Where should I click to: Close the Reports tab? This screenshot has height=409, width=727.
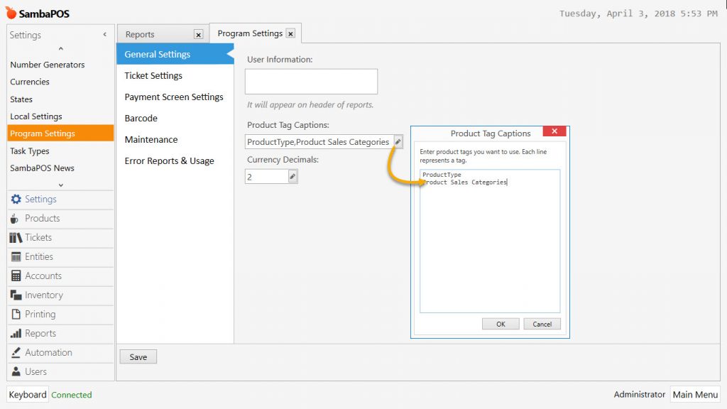[x=199, y=34]
